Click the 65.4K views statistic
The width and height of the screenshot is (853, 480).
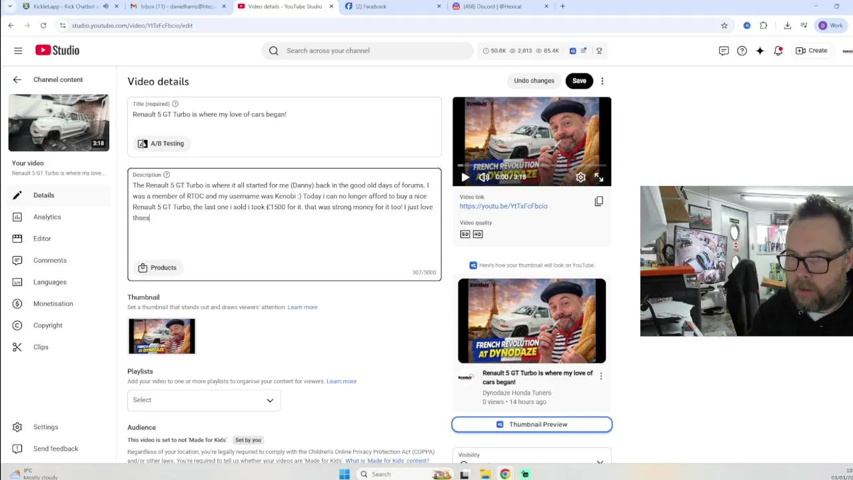click(x=547, y=51)
